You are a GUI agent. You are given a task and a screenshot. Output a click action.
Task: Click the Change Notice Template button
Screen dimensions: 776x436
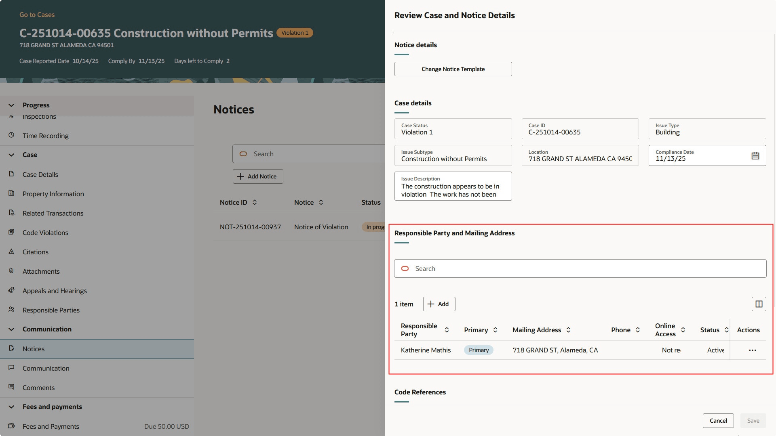453,69
